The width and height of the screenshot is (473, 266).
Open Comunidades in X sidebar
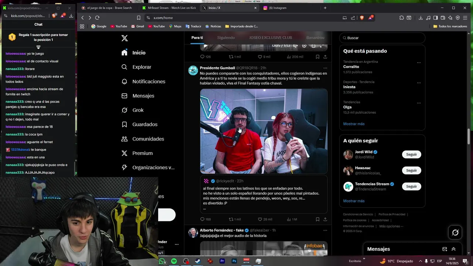143,139
